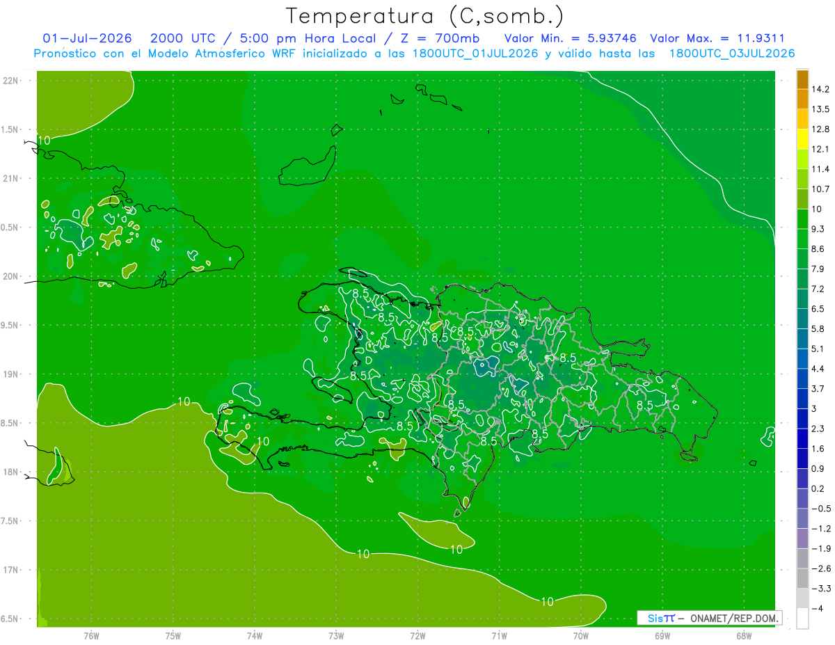Screen dimensions: 835x645
Task: Click the '12.8' colorbar value
Action: [x=820, y=129]
